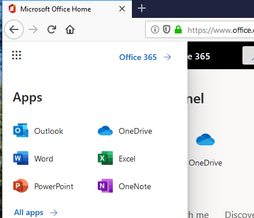Select the Microsoft Office Home tab

[x=67, y=9]
